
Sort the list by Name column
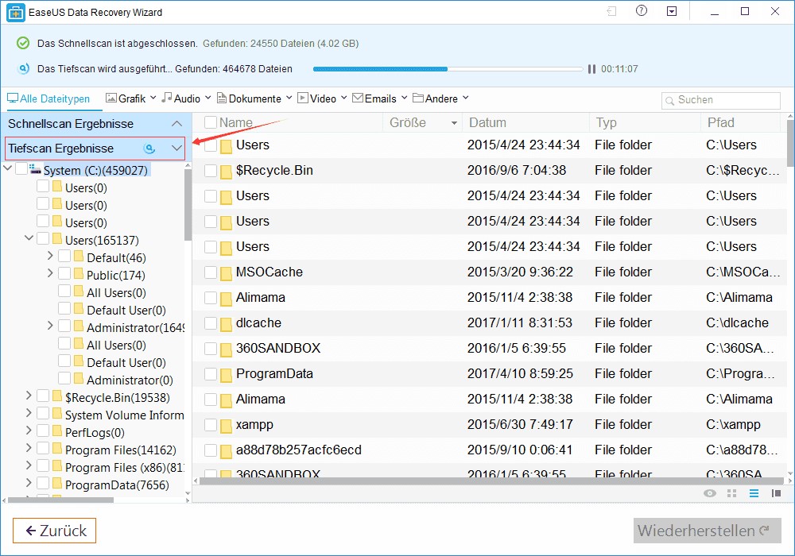[x=236, y=122]
